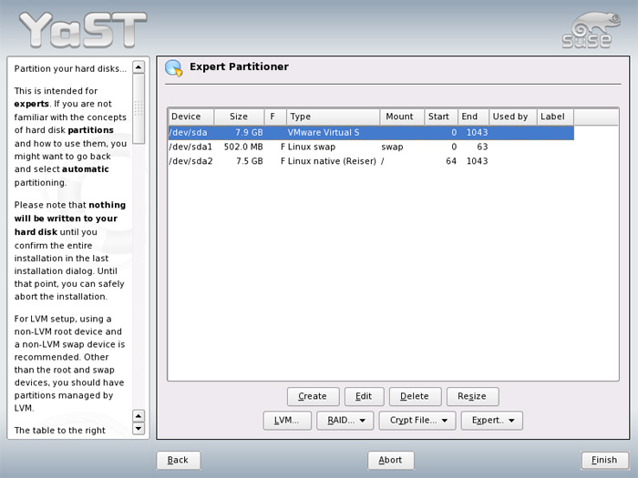Abort the installation
638x478 pixels.
click(391, 460)
